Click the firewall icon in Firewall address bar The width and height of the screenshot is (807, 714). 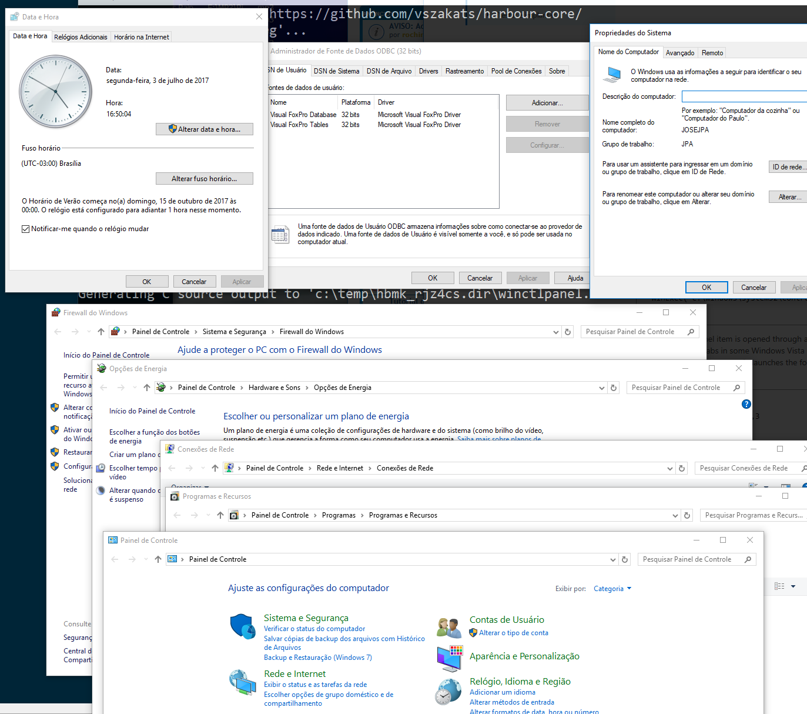(115, 332)
